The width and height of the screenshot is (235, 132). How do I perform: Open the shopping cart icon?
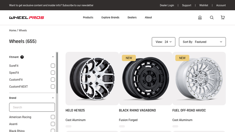point(223,18)
